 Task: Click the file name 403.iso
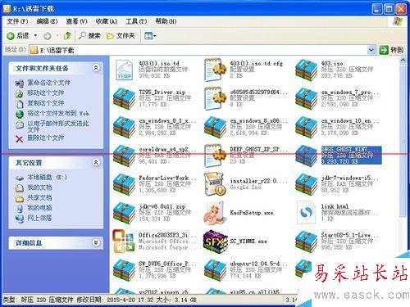click(x=332, y=63)
